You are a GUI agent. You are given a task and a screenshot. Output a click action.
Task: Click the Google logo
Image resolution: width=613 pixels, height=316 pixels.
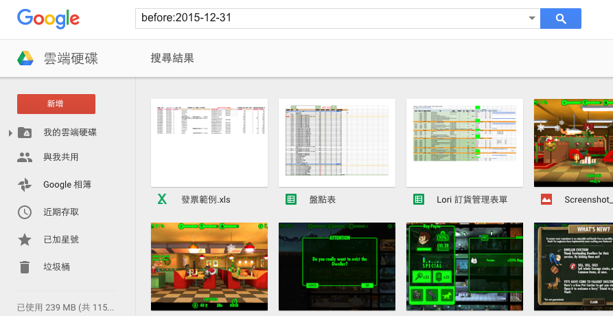(48, 19)
